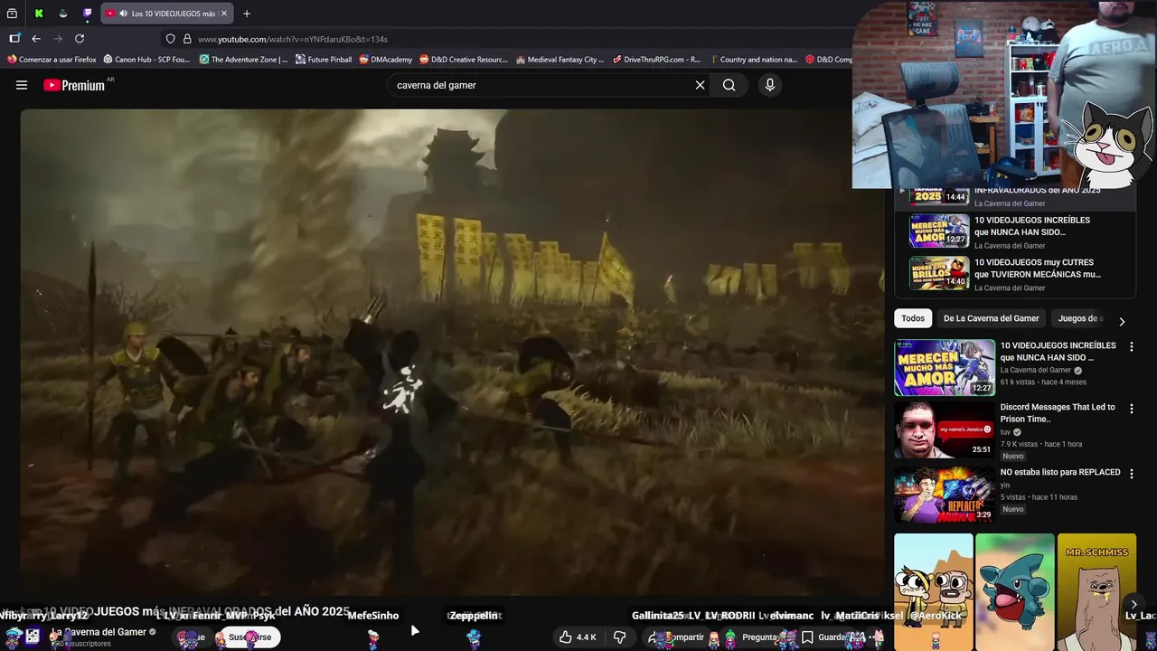Open La Caverna del Gamer channel name
Viewport: 1157px width, 651px height.
coord(99,632)
